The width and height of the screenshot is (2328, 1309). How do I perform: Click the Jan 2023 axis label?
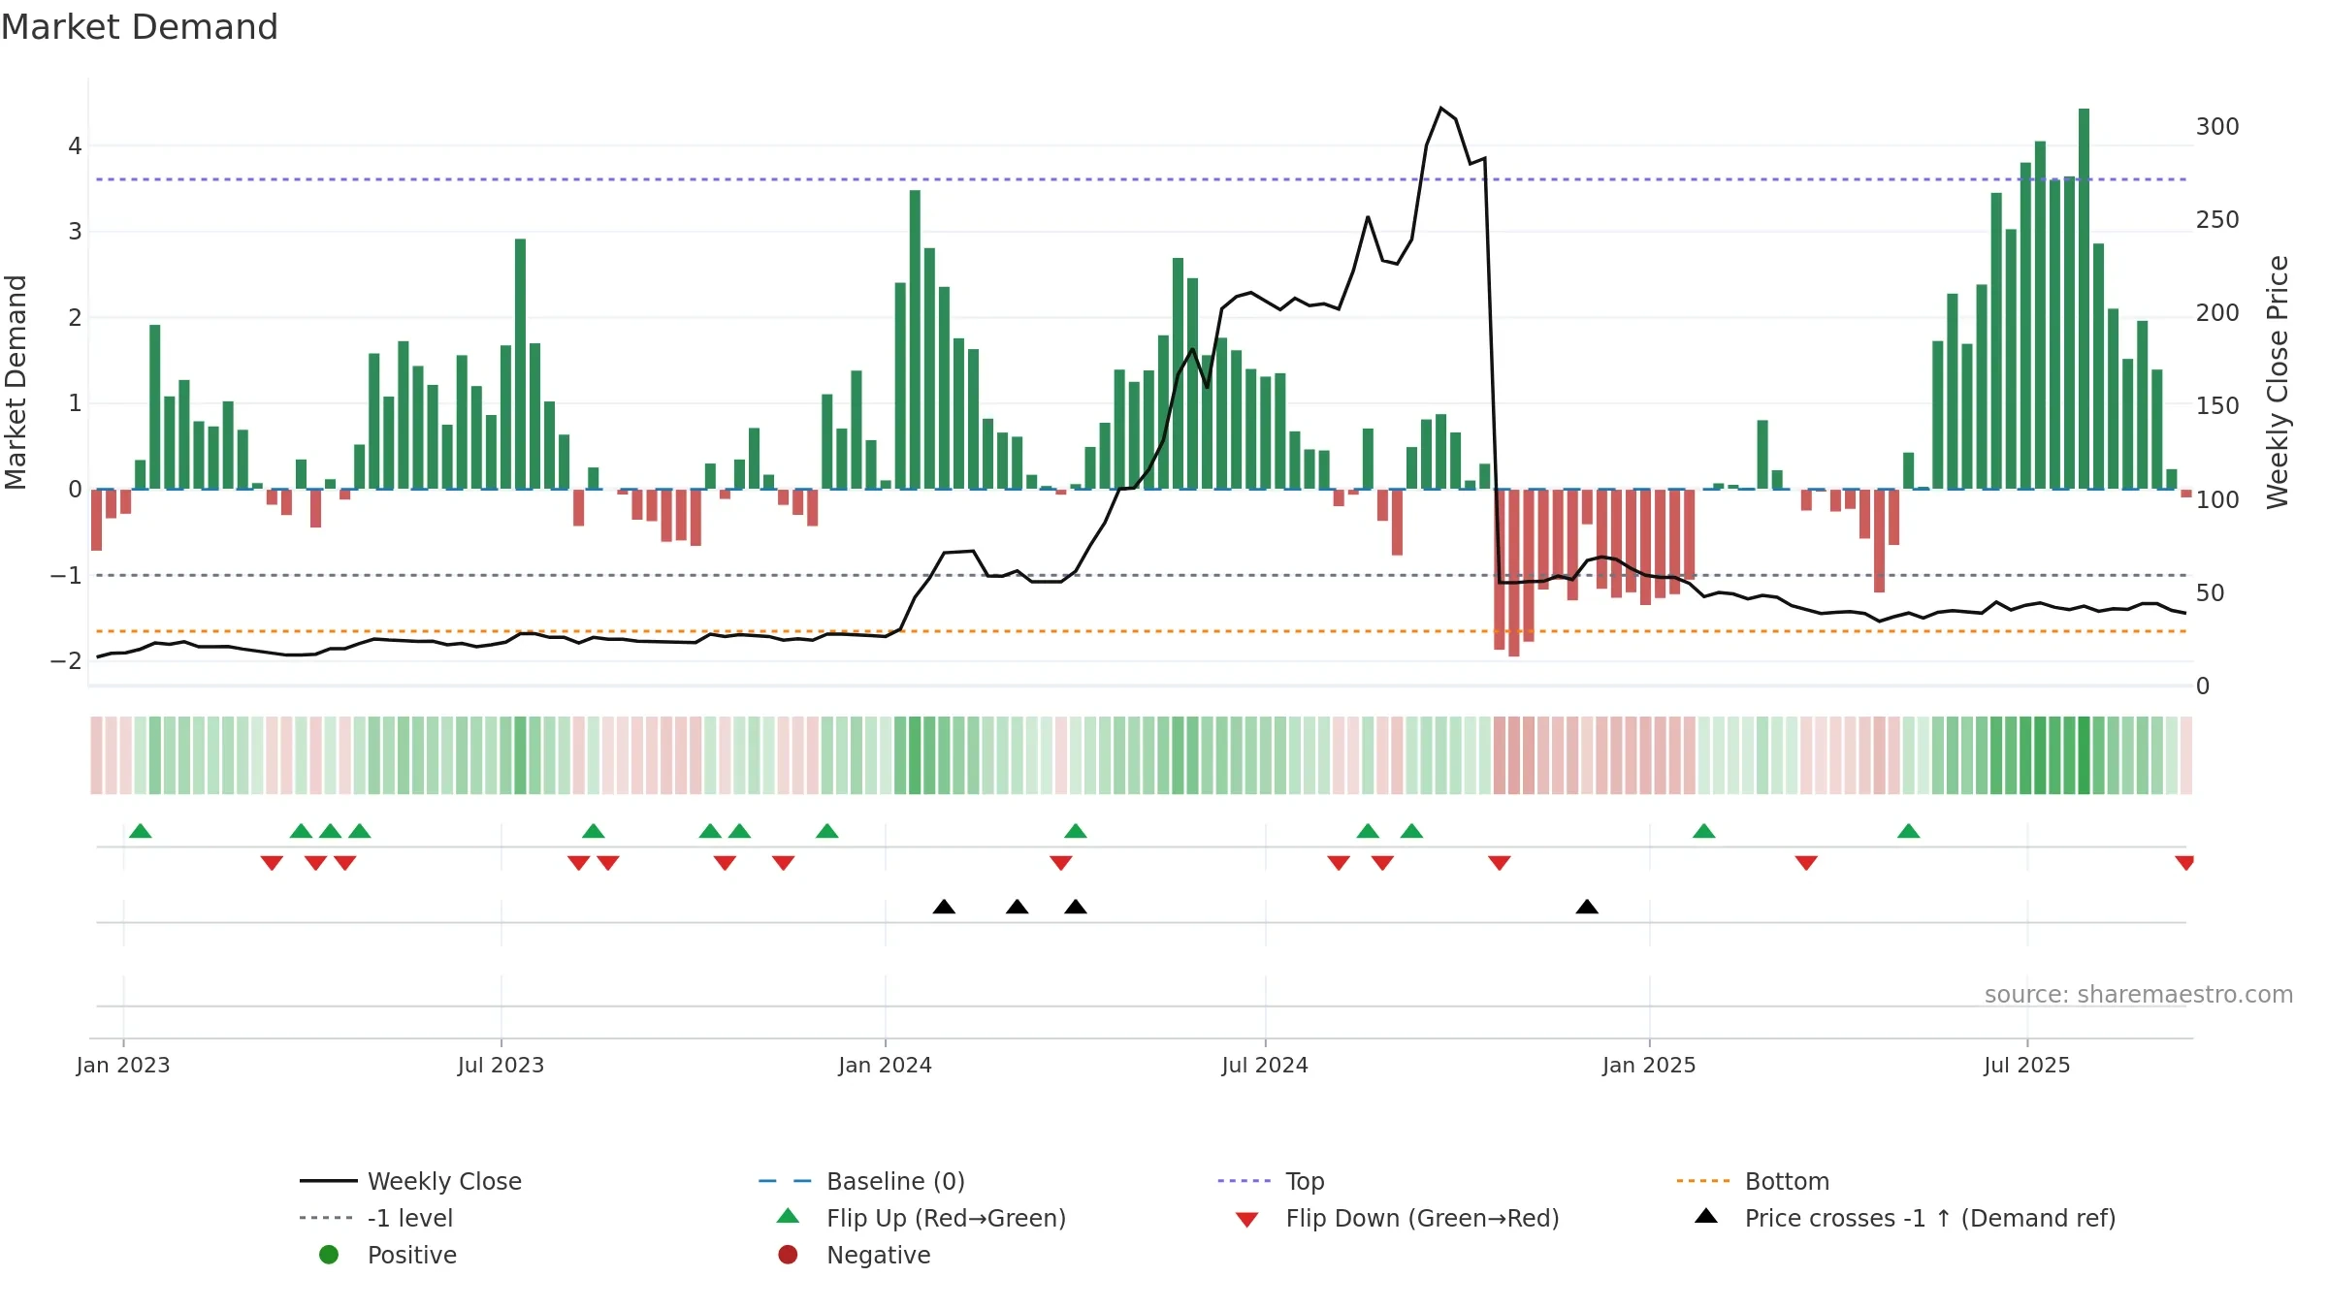123,1065
